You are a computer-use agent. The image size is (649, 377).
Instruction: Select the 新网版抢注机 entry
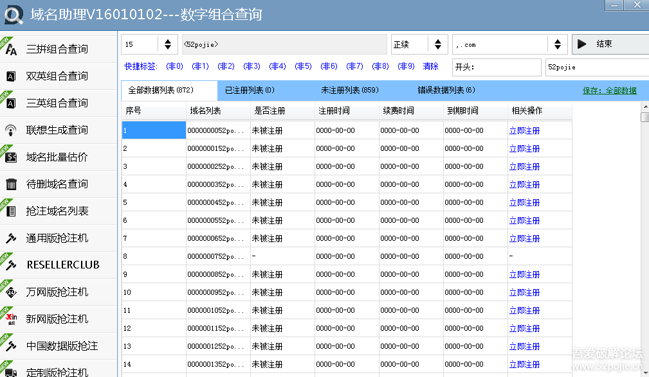pyautogui.click(x=58, y=319)
